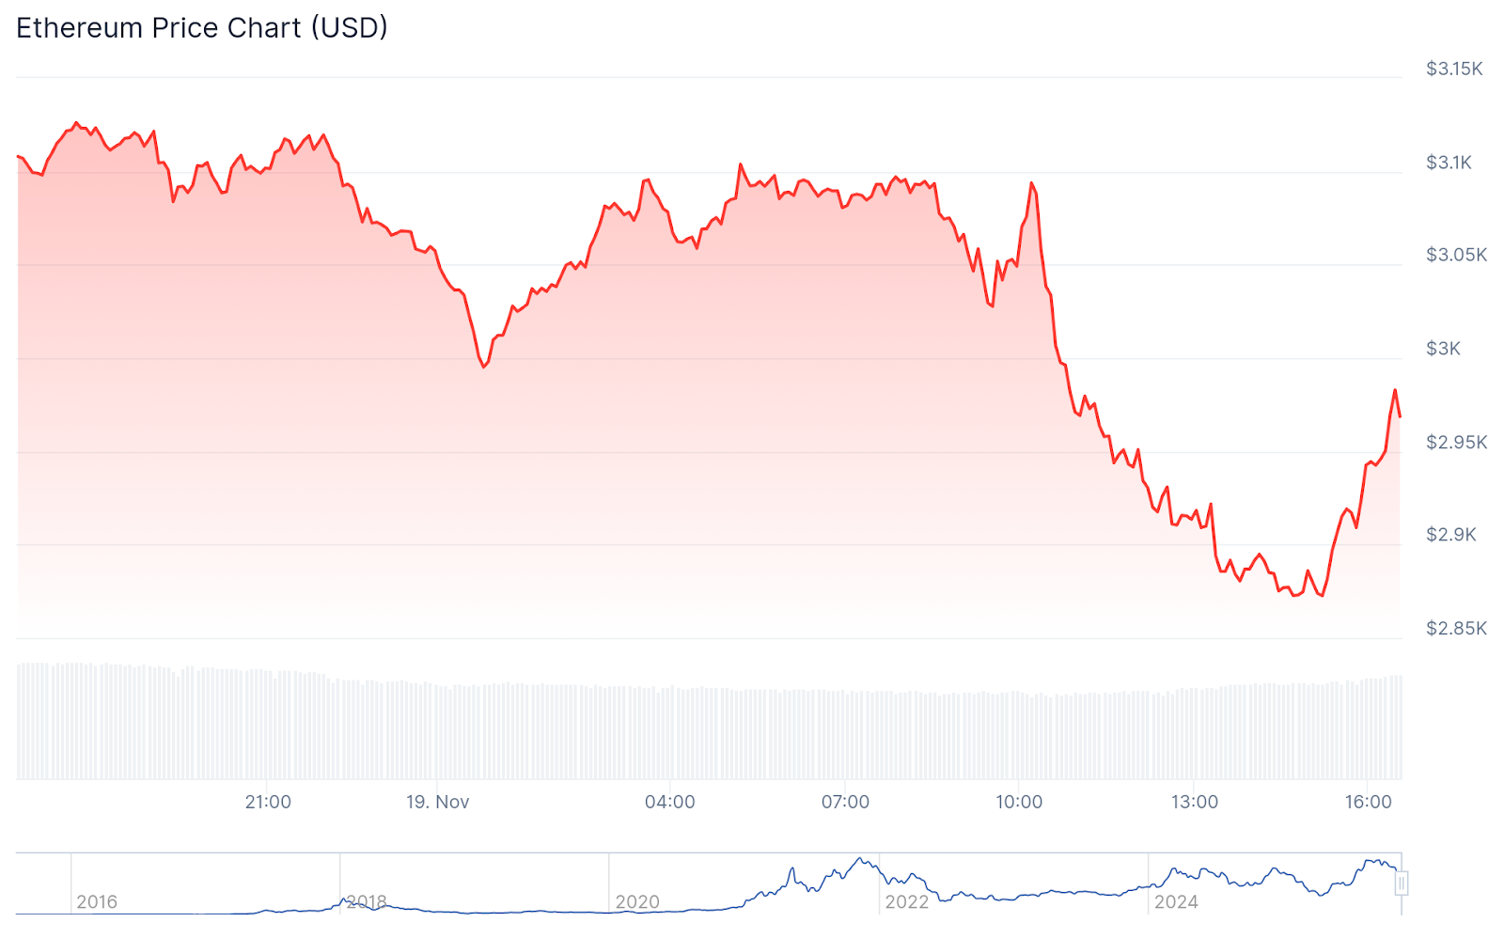The height and width of the screenshot is (938, 1504).
Task: Click the Ethereum Price Chart (USD) title
Action: tap(202, 28)
